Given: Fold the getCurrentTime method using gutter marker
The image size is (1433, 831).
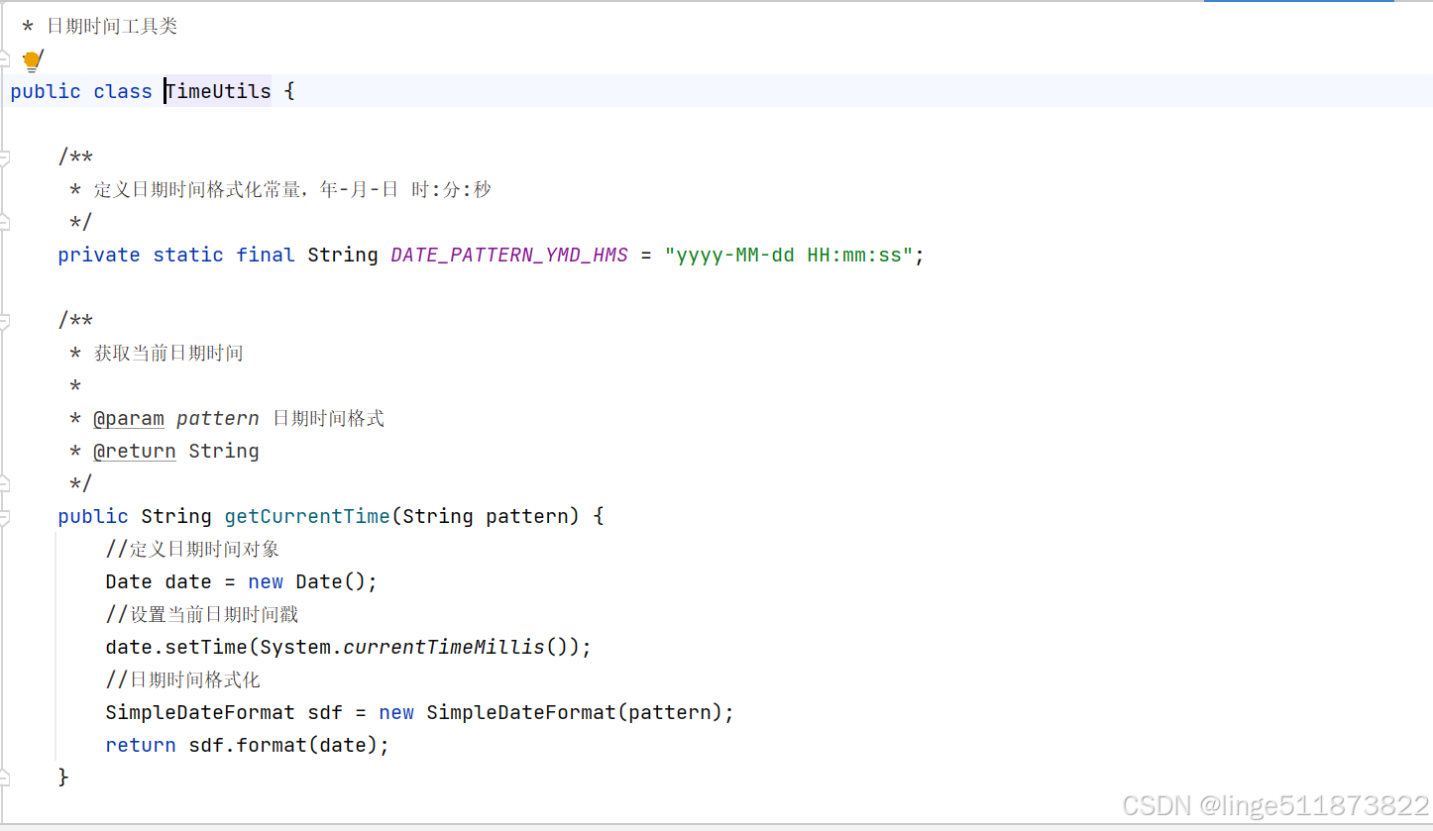Looking at the screenshot, I should (4, 517).
